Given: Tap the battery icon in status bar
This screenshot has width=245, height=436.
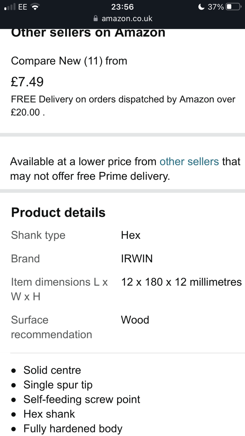Looking at the screenshot, I should [x=233, y=7].
